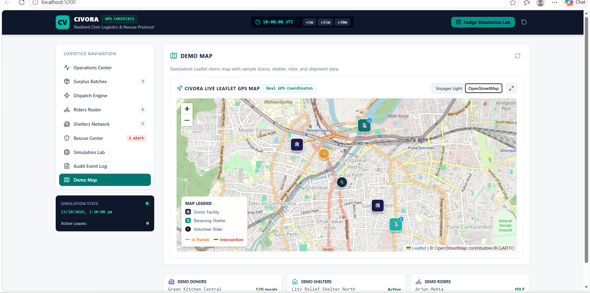This screenshot has height=293, width=590.
Task: Open Shelters Network in navigation
Action: 105,124
